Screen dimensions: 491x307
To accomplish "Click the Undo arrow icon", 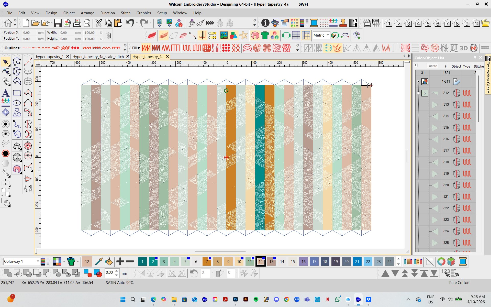I will (130, 23).
